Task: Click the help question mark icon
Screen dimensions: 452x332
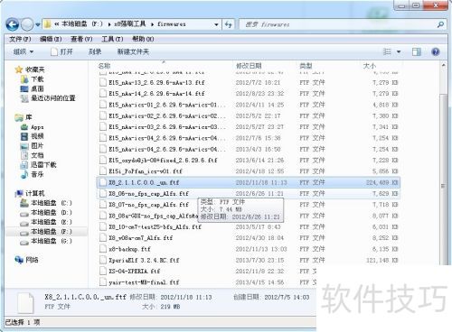Action: [436, 51]
